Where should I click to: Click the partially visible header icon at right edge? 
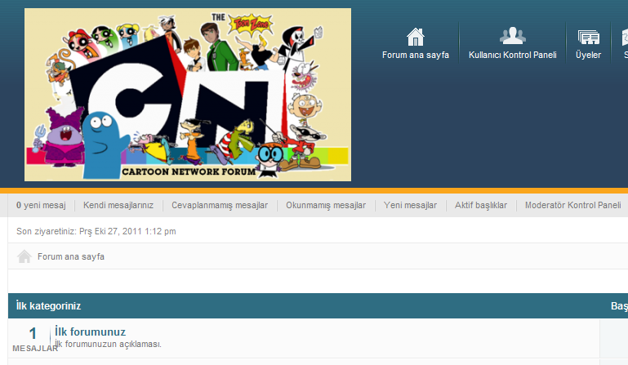click(625, 38)
